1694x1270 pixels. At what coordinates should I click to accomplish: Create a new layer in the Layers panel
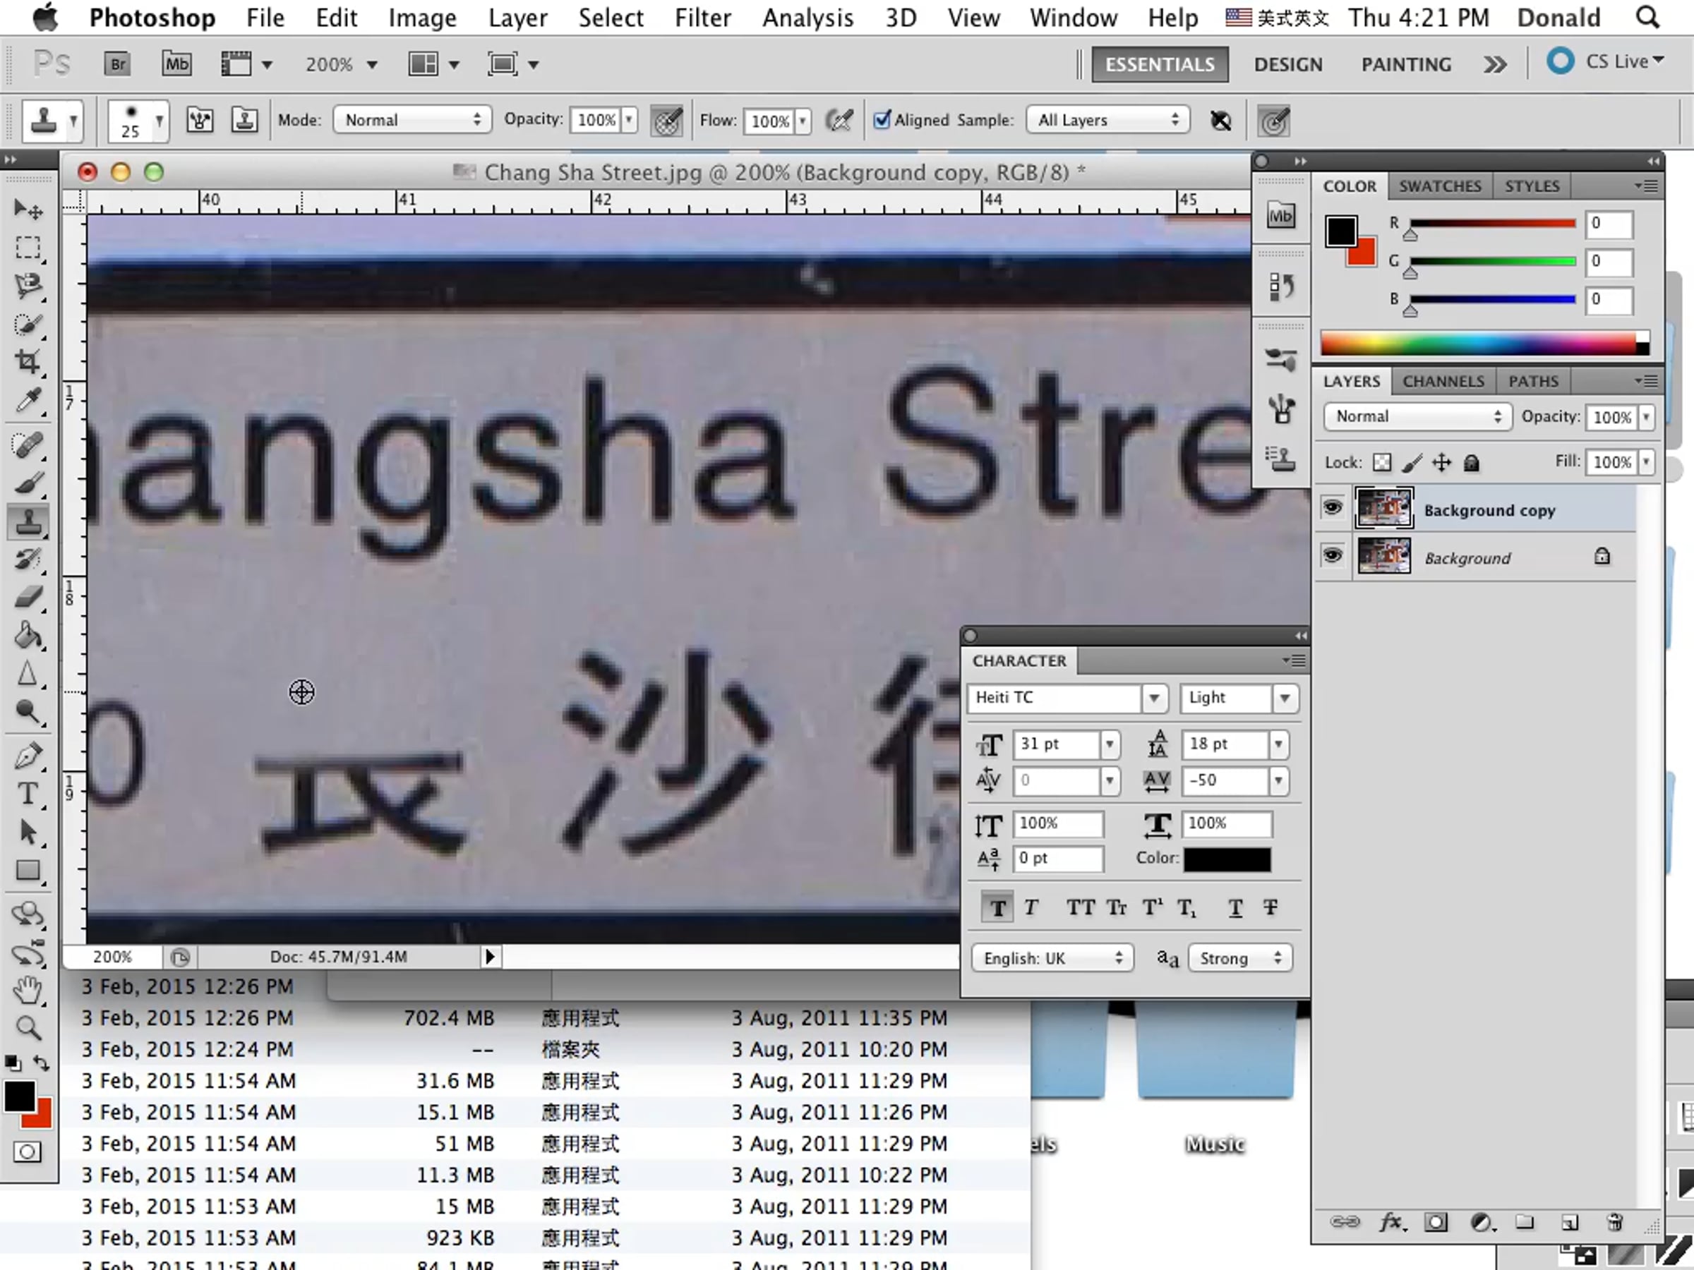point(1569,1223)
